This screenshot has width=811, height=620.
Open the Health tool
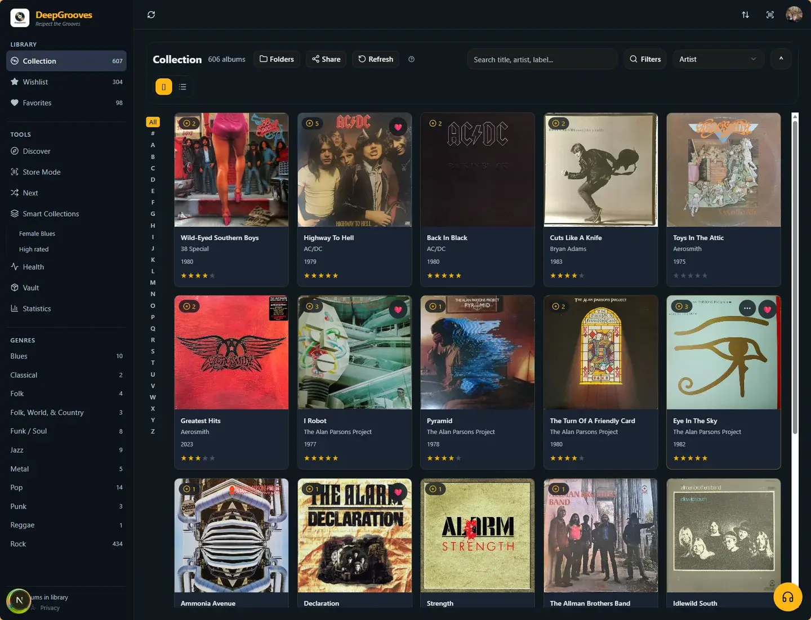pos(66,267)
